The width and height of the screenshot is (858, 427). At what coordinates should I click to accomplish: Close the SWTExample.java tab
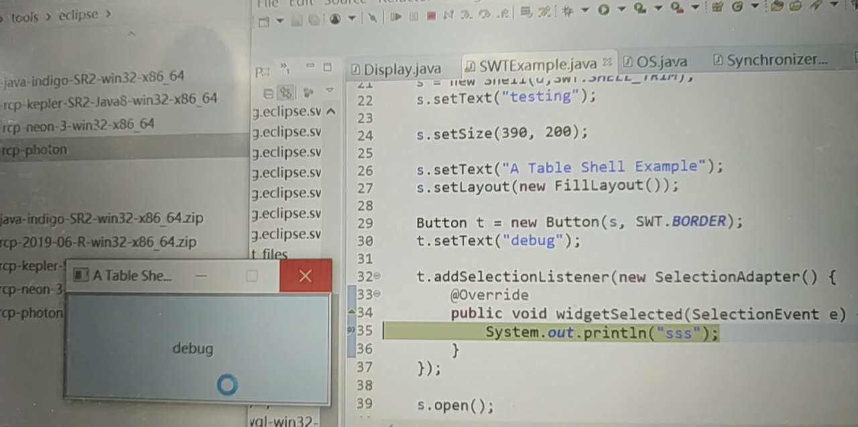[608, 62]
